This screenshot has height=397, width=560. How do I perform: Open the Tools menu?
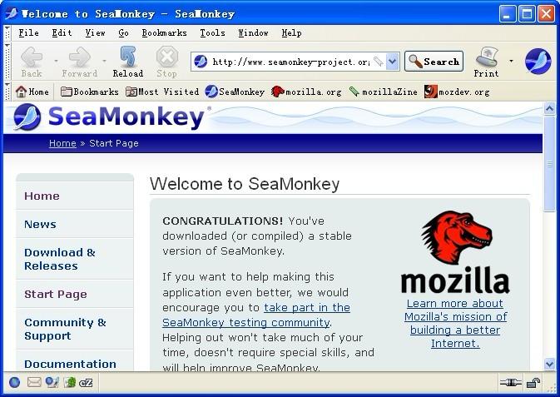pyautogui.click(x=212, y=32)
